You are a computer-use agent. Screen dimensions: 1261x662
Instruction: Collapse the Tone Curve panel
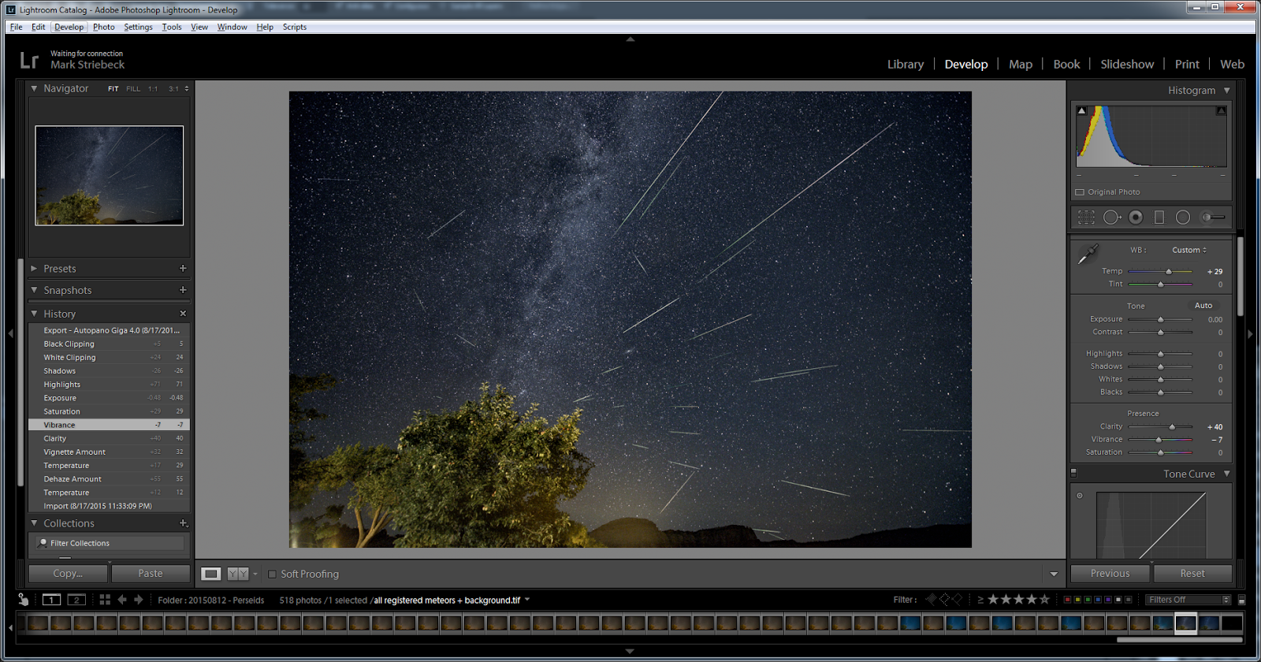(1227, 474)
